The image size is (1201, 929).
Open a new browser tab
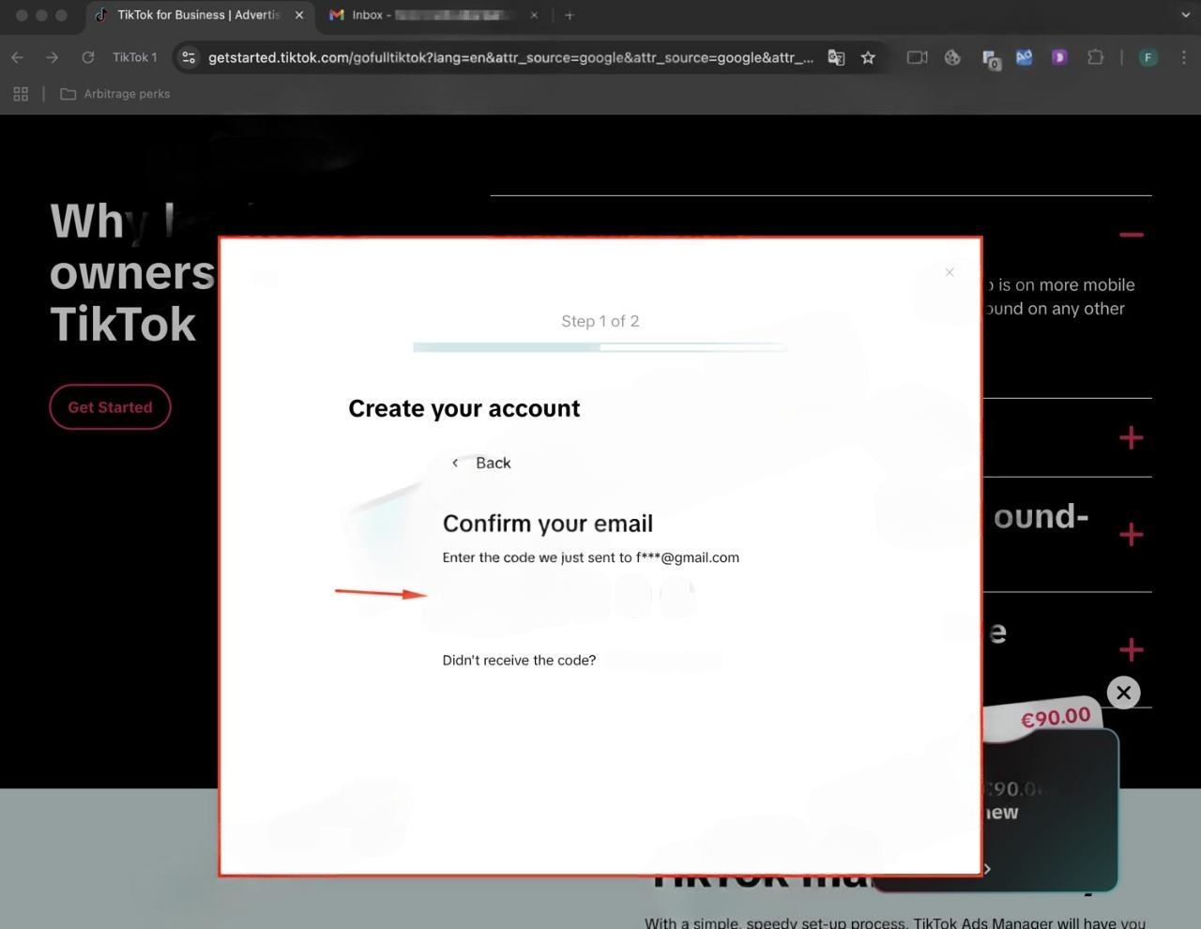click(x=569, y=15)
